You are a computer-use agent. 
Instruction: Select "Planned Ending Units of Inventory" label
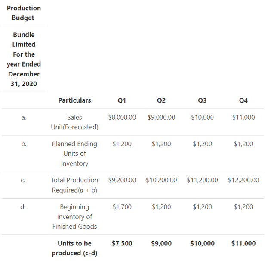74,154
